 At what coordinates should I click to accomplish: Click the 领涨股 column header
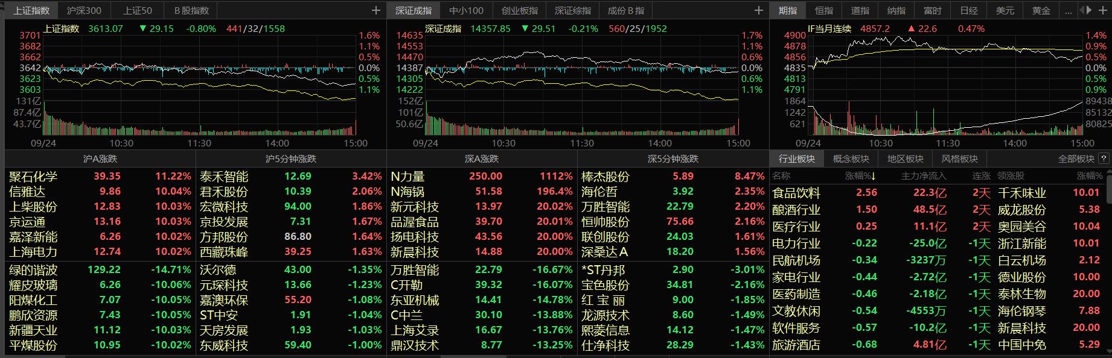[x=1011, y=176]
